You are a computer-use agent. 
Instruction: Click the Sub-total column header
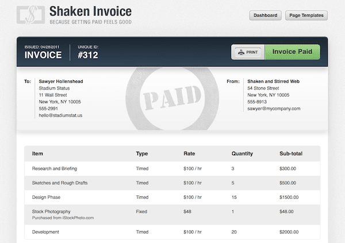pyautogui.click(x=292, y=154)
